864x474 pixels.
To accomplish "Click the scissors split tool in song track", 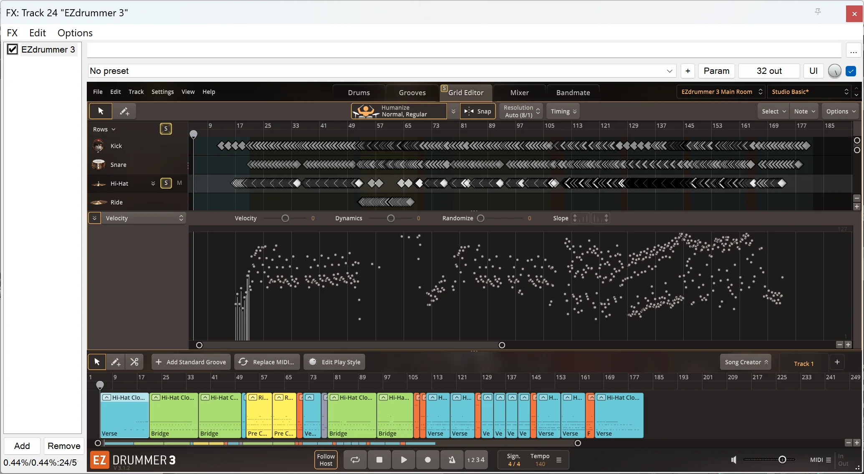I will coord(134,362).
